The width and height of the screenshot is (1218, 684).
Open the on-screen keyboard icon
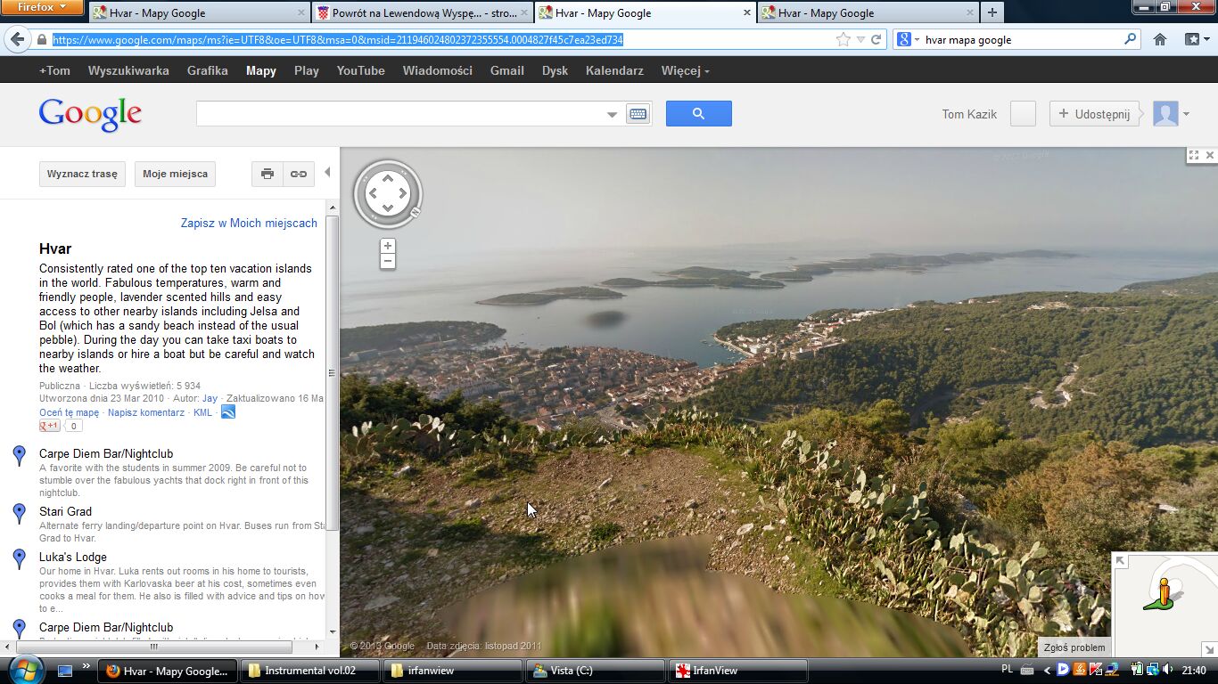638,114
